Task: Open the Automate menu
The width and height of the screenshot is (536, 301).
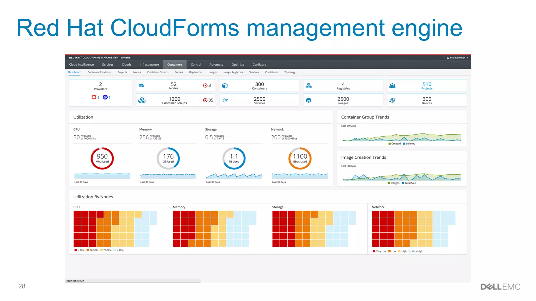Action: pos(216,65)
